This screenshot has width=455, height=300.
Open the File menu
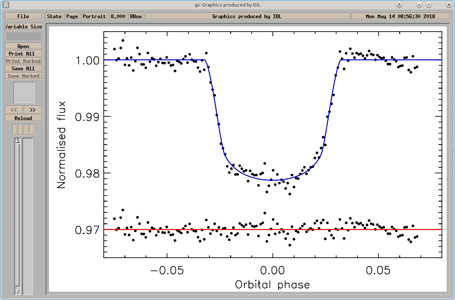click(23, 16)
